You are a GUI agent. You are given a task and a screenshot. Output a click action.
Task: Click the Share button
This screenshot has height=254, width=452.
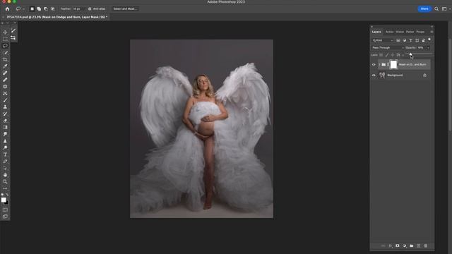pos(424,9)
